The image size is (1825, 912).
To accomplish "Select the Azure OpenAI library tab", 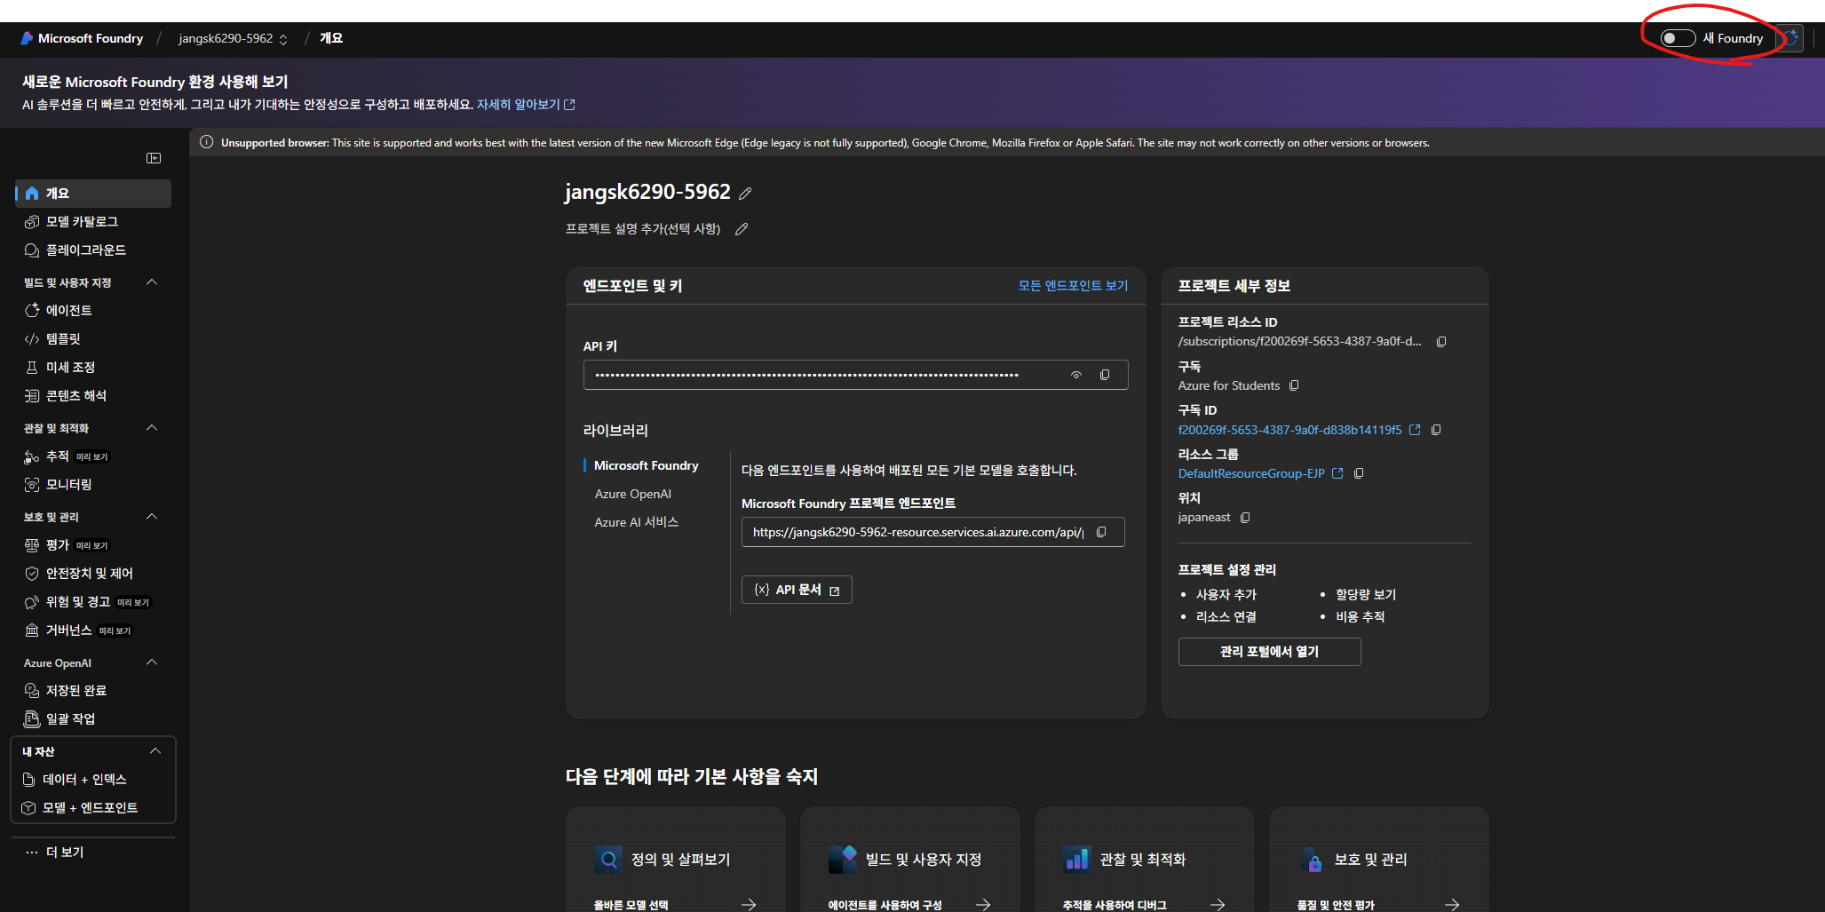I will coord(633,494).
